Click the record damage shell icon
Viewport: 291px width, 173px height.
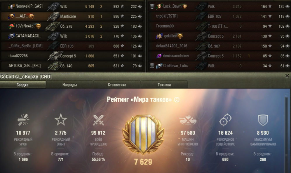pyautogui.click(x=23, y=120)
